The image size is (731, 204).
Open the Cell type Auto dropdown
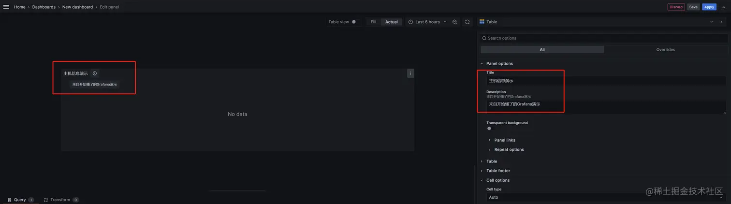pos(606,197)
